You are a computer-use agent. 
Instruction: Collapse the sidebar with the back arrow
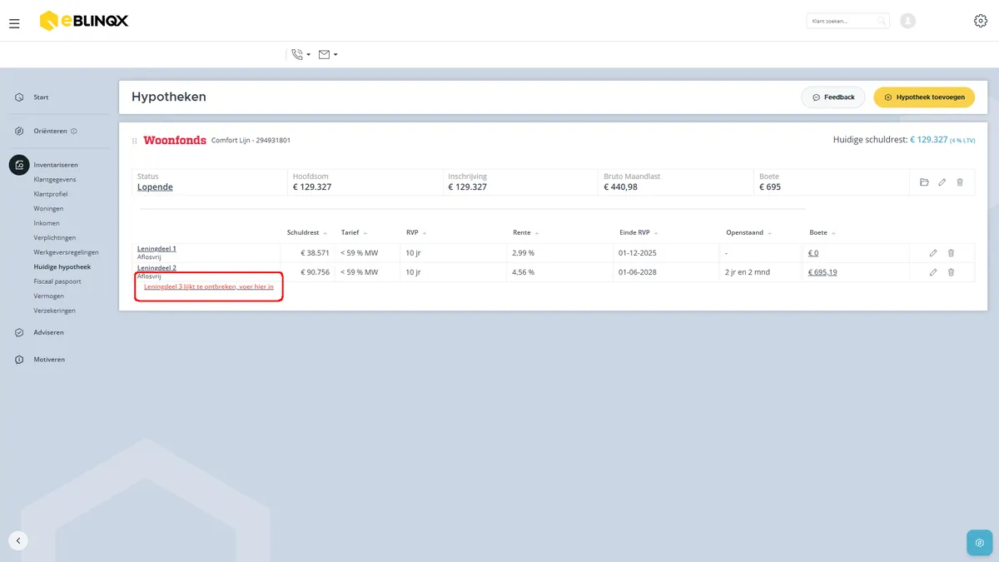(18, 540)
